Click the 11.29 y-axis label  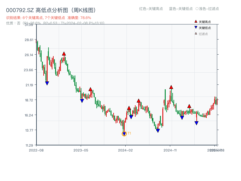(x=29, y=145)
